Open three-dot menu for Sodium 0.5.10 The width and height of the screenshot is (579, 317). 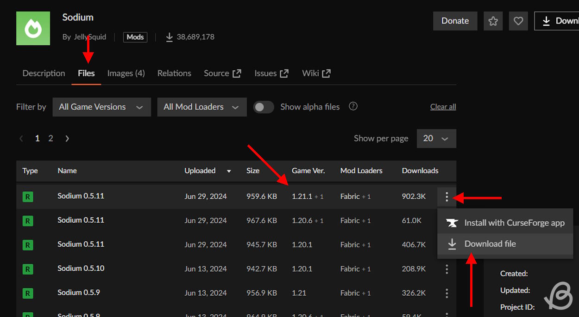(x=447, y=269)
